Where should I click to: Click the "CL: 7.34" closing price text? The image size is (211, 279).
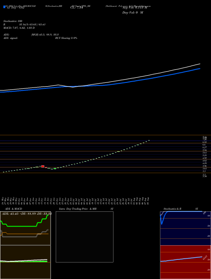coord(76,8)
